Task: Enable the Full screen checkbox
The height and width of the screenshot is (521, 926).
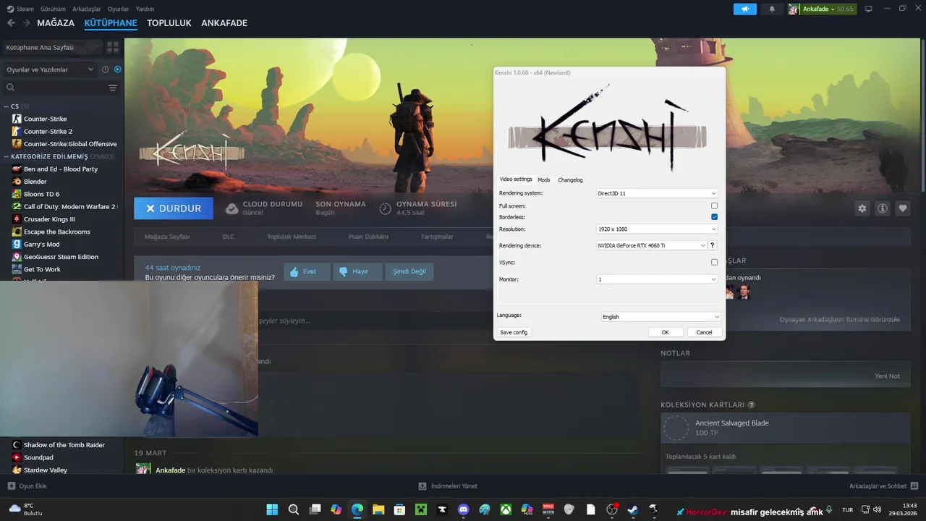Action: coord(714,206)
